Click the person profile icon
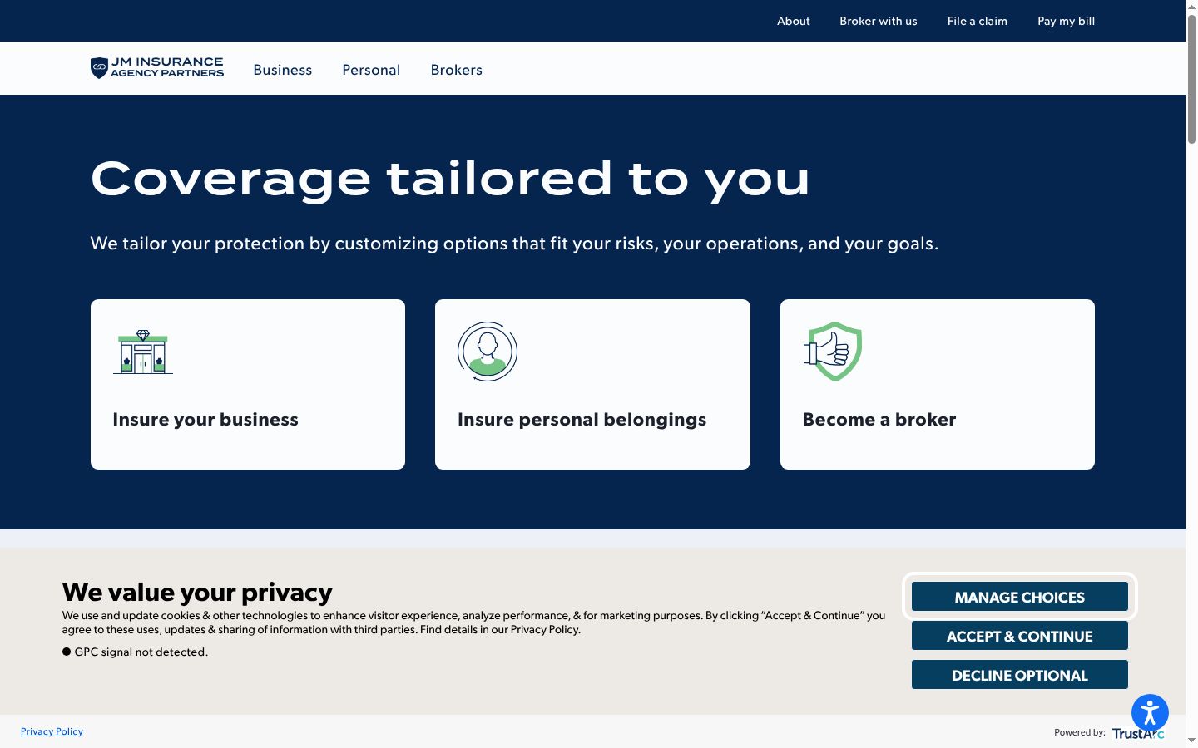This screenshot has height=748, width=1198. (x=488, y=352)
